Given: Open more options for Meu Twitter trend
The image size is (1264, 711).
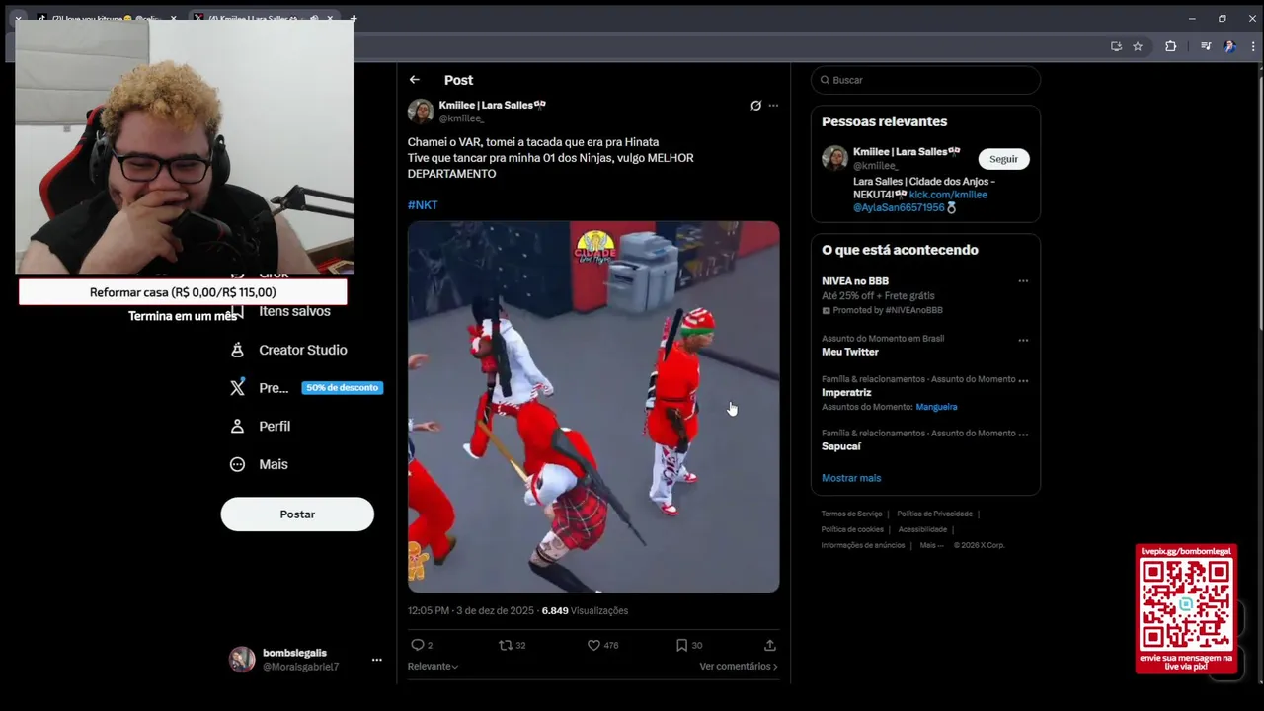Looking at the screenshot, I should (1023, 340).
